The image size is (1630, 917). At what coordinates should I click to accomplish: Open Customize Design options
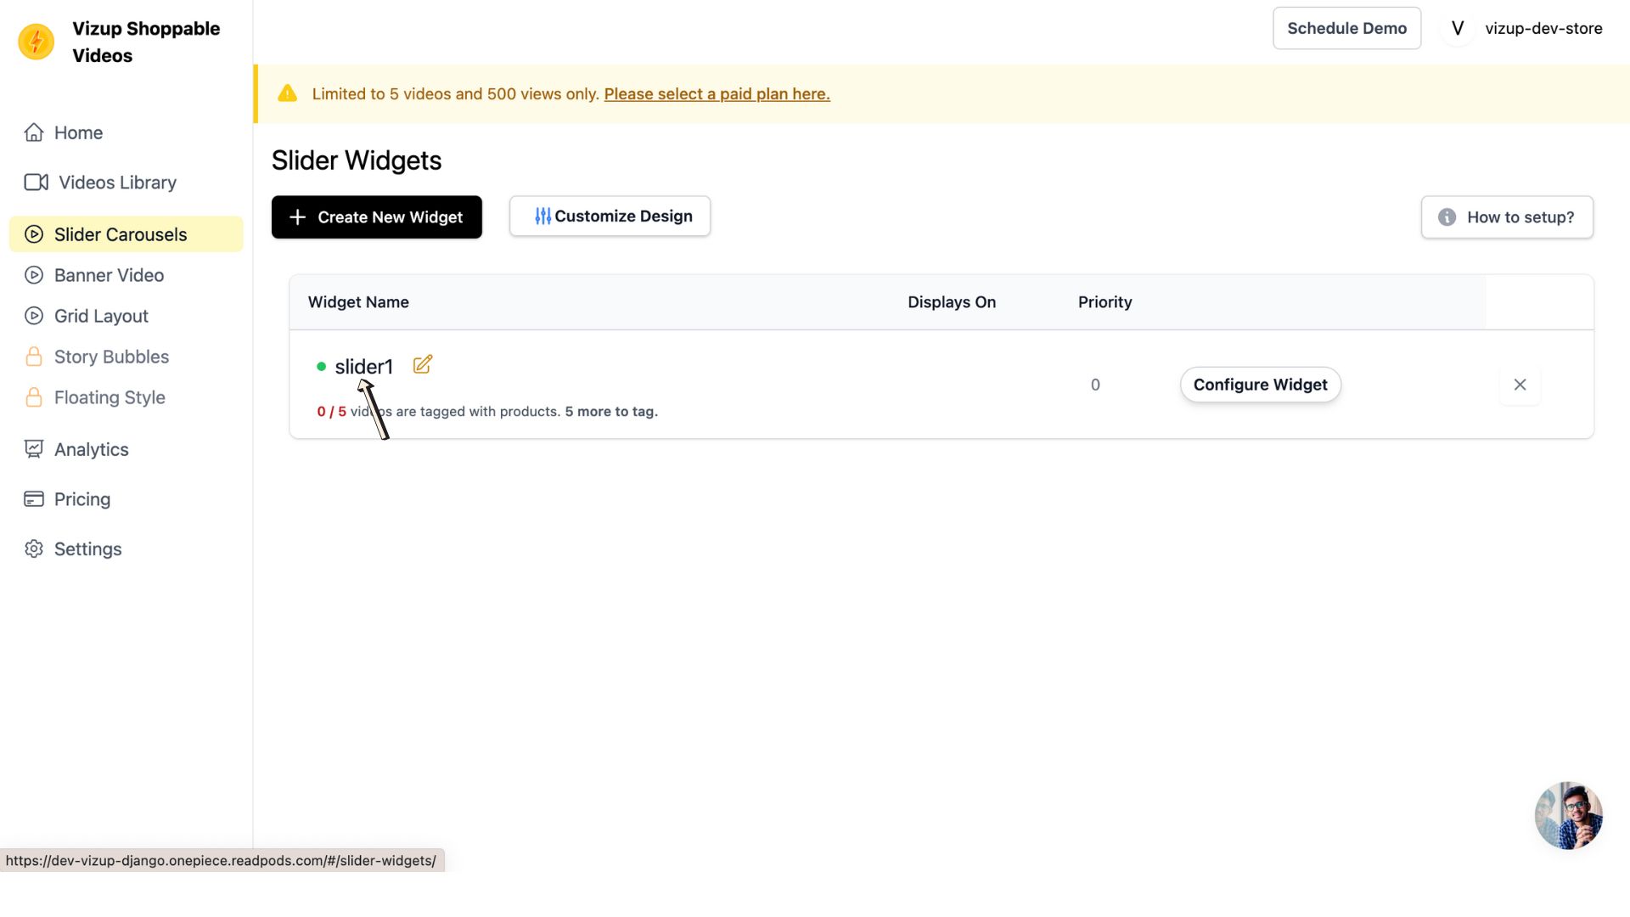coord(610,217)
